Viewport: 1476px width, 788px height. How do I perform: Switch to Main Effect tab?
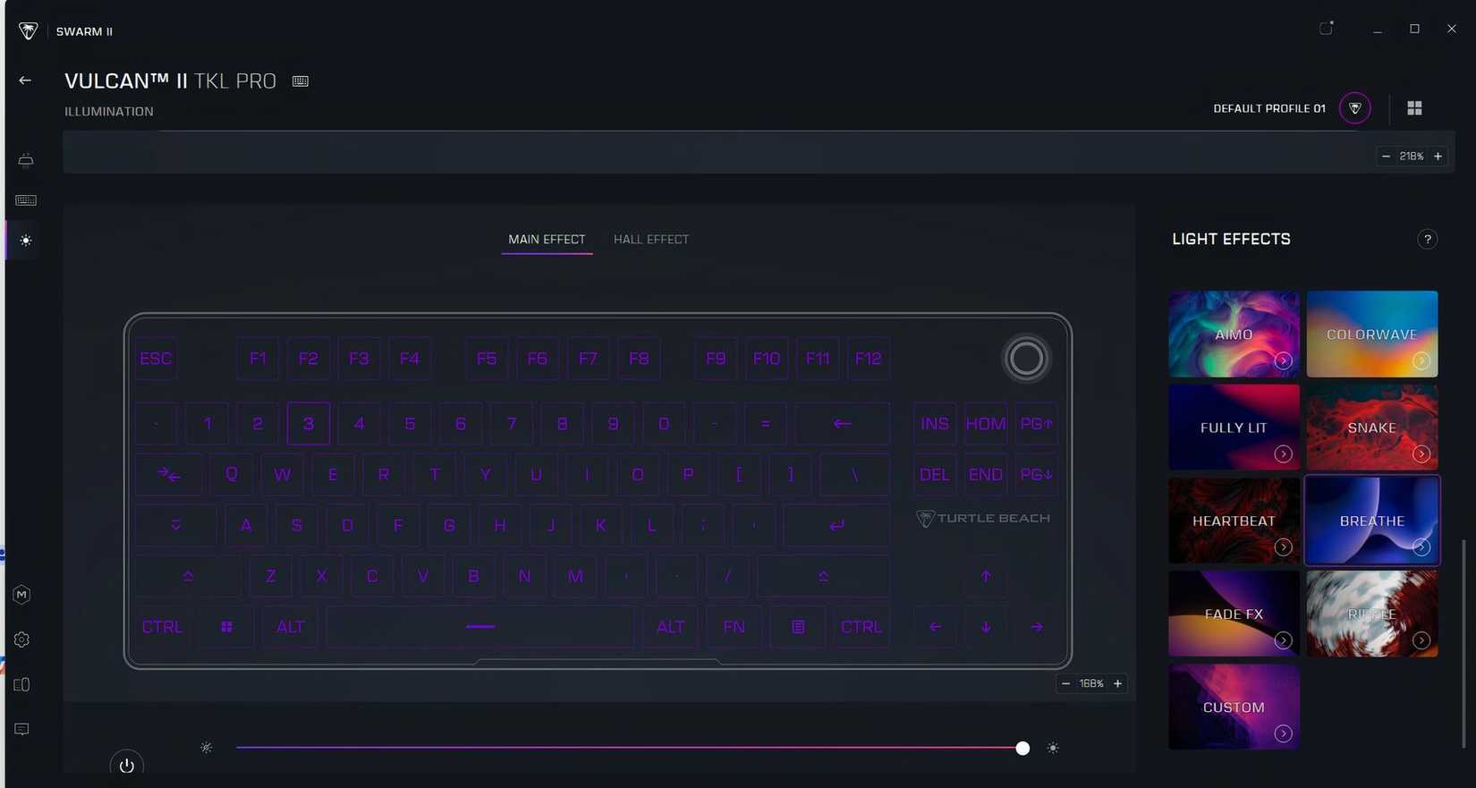pyautogui.click(x=547, y=240)
